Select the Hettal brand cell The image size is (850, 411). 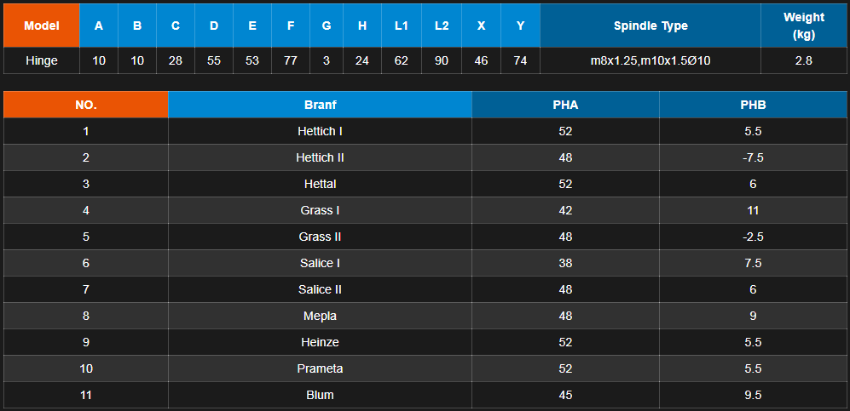pyautogui.click(x=321, y=184)
